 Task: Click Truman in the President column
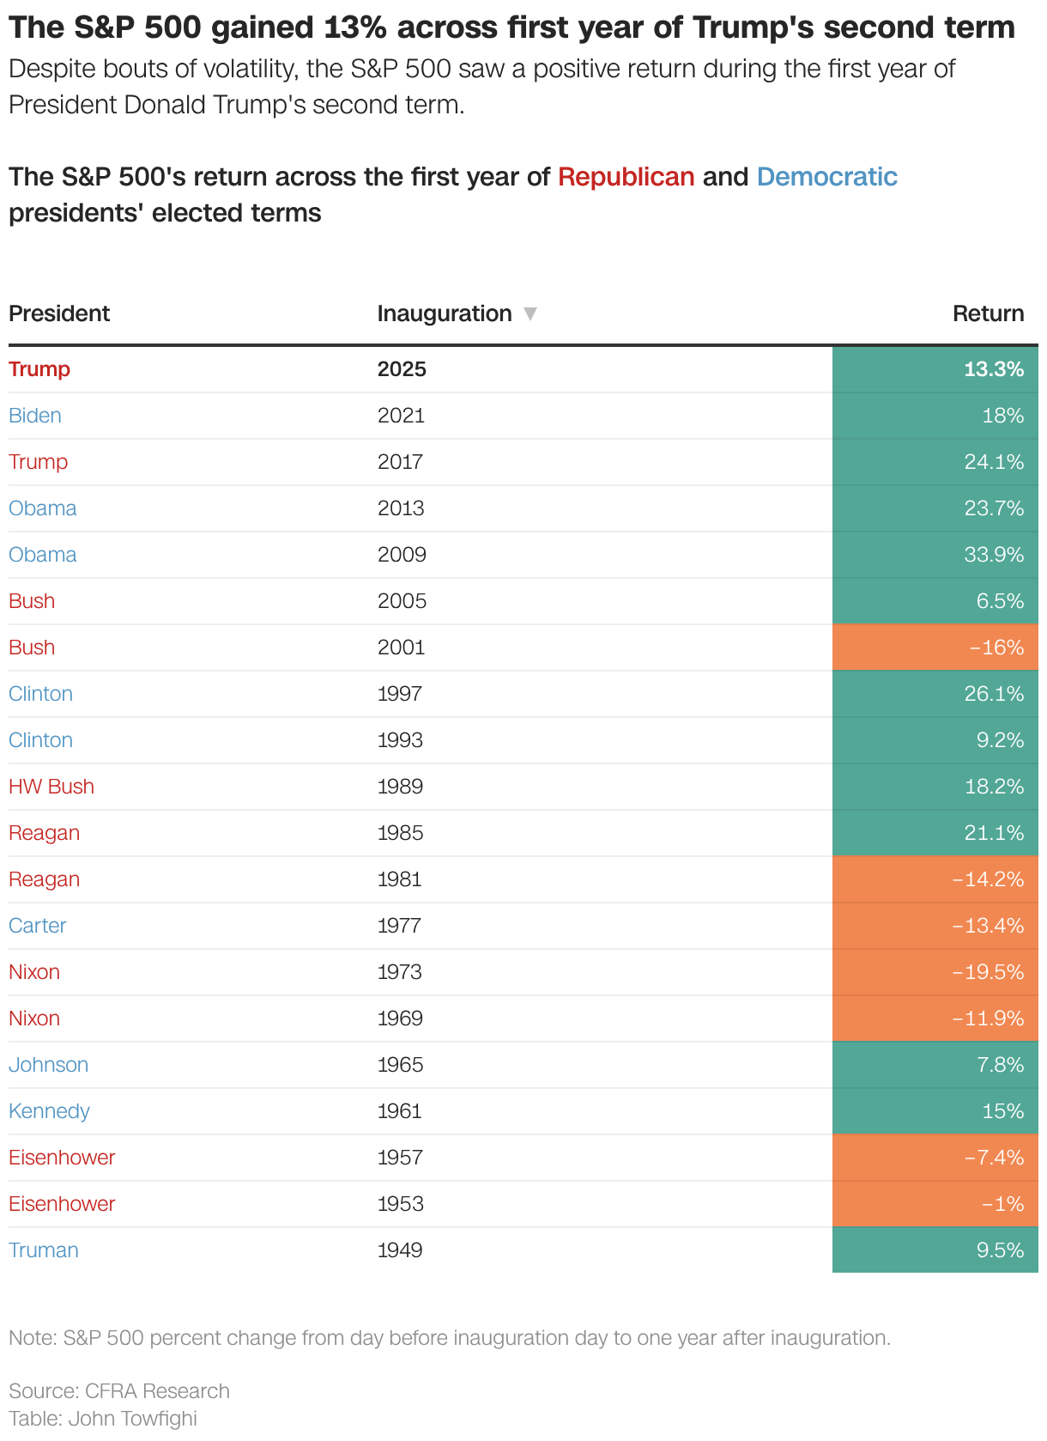[x=44, y=1250]
